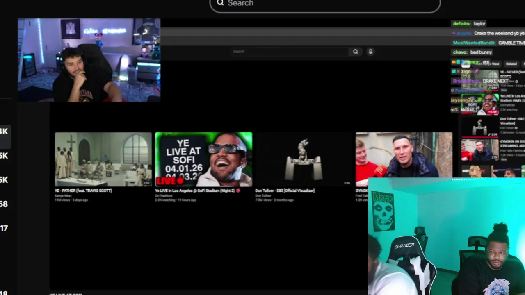The height and width of the screenshot is (295, 525).
Task: Open sidebar Don Toliver E85 thumbnail
Action: (480, 127)
